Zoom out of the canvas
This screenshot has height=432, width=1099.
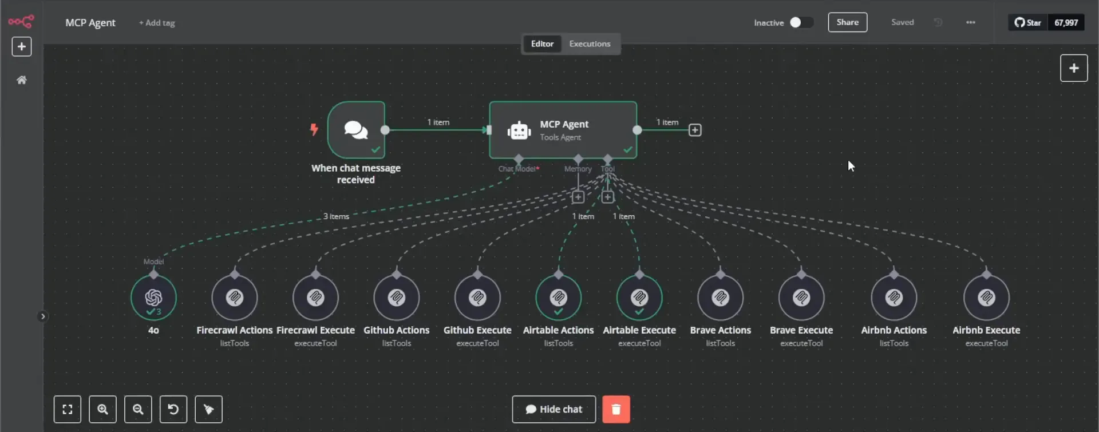(x=138, y=409)
